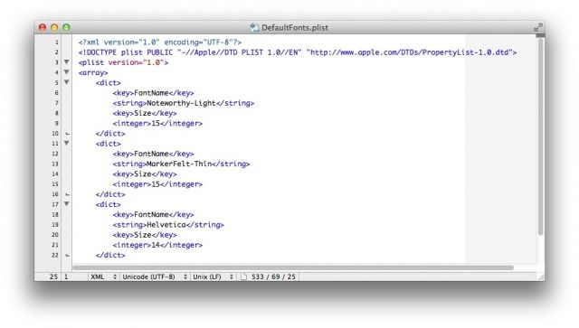This screenshot has width=579, height=328.
Task: Click the opening dict tag on line 17
Action: pos(109,204)
